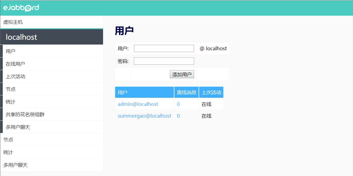This screenshot has width=353, height=176.
Task: Open the admin@localhost user link
Action: [138, 104]
